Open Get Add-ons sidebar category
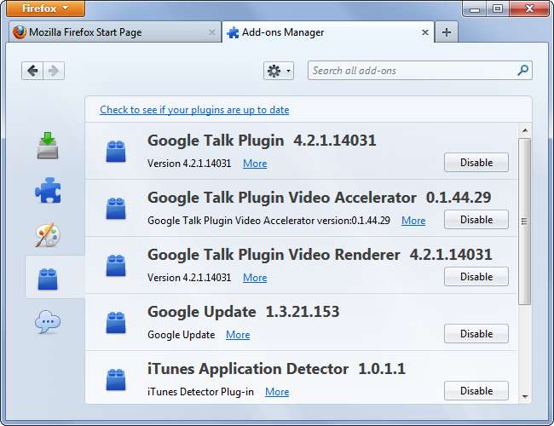Viewport: 554px width, 426px height. click(48, 146)
